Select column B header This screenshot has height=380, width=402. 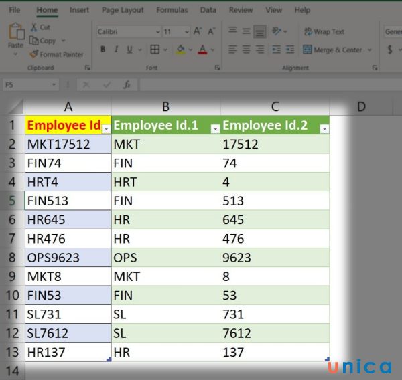pyautogui.click(x=165, y=107)
